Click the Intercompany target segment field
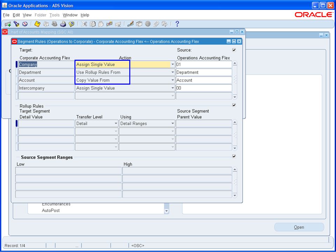Screen dimensions: 336x252 click(46, 88)
